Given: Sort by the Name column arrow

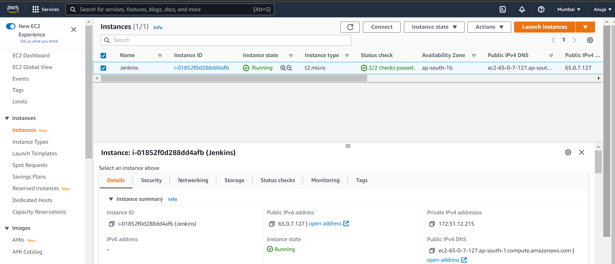Looking at the screenshot, I should (160, 55).
